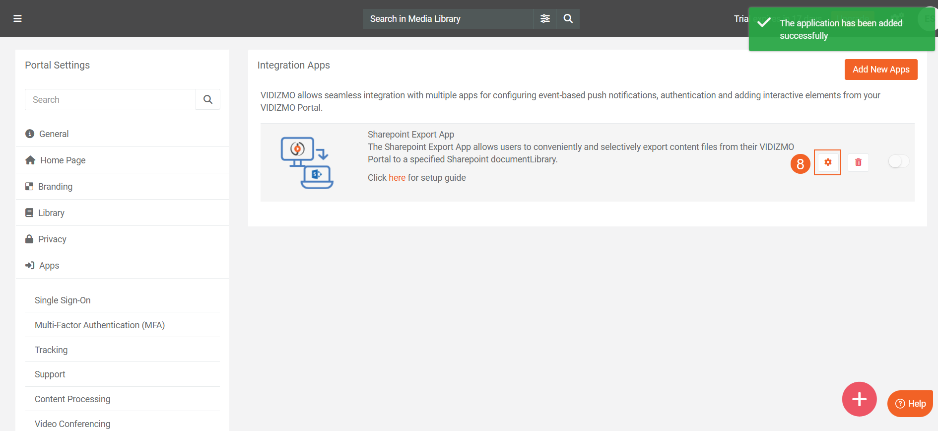Screen dimensions: 938x431
Task: Open advanced search filter options
Action: pyautogui.click(x=545, y=18)
